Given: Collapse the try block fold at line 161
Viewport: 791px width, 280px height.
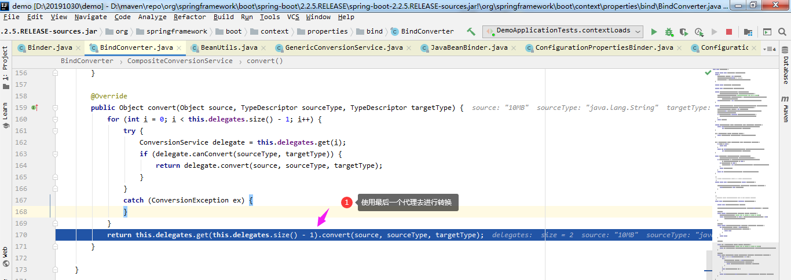Looking at the screenshot, I should [56, 131].
